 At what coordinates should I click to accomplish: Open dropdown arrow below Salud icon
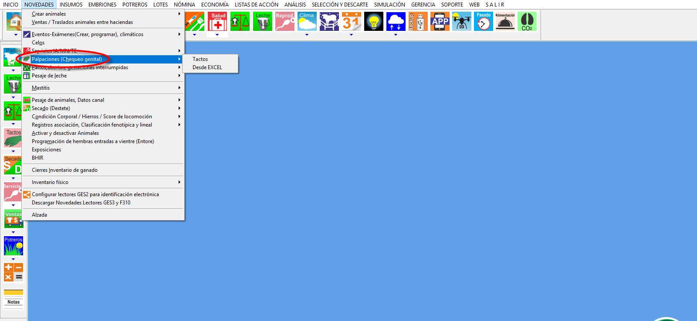[217, 35]
